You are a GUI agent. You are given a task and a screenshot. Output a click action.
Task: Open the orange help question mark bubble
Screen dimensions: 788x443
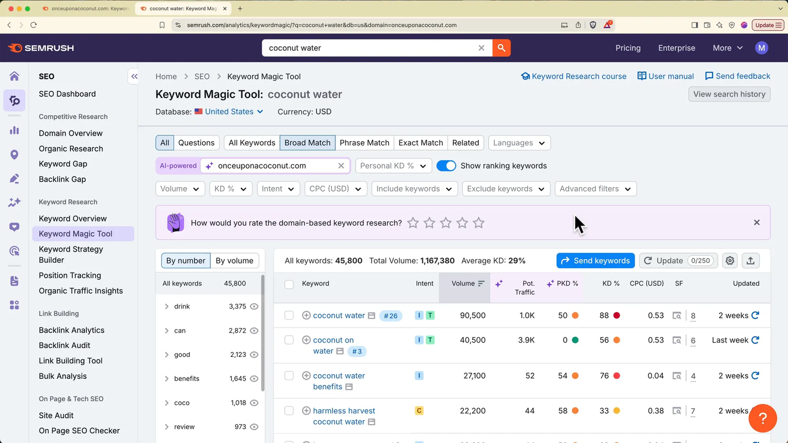(x=762, y=418)
